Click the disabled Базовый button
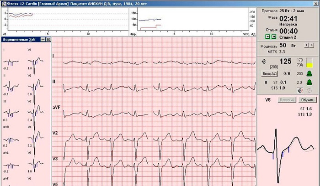Image resolution: width=320 pixels, height=186 pixels. [286, 99]
